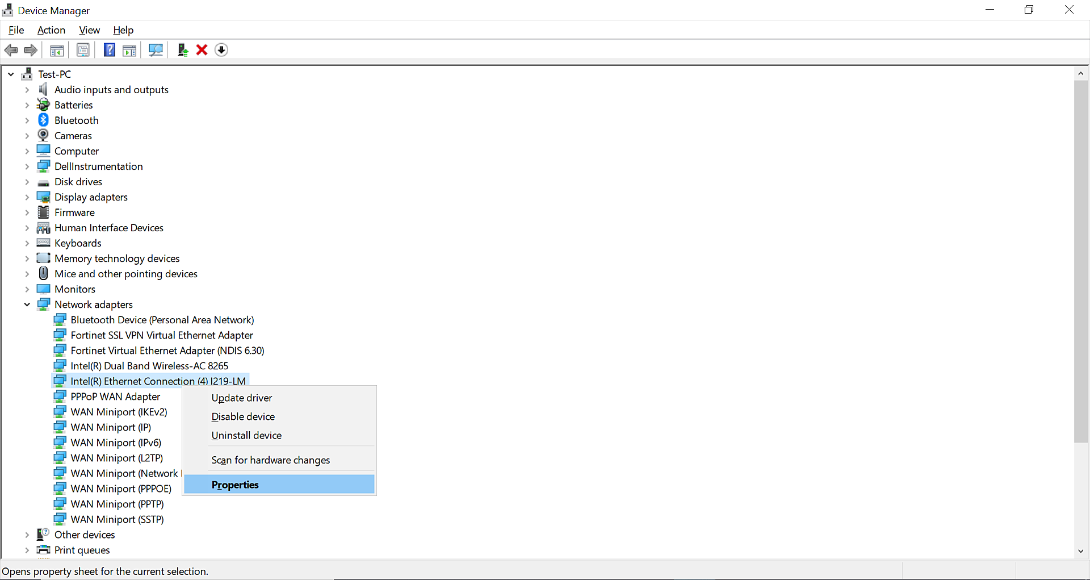1090x580 pixels.
Task: Collapse the Network adapters category
Action: (27, 304)
